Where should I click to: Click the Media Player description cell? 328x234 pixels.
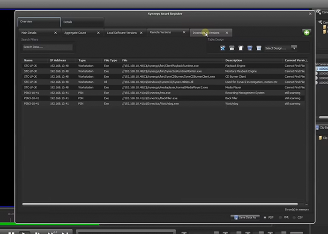233,88
